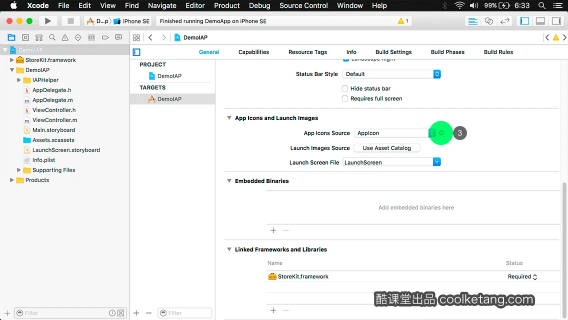
Task: Open the breakpoint navigator icon
Action: [x=105, y=37]
